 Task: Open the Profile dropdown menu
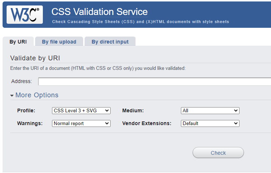(x=81, y=111)
